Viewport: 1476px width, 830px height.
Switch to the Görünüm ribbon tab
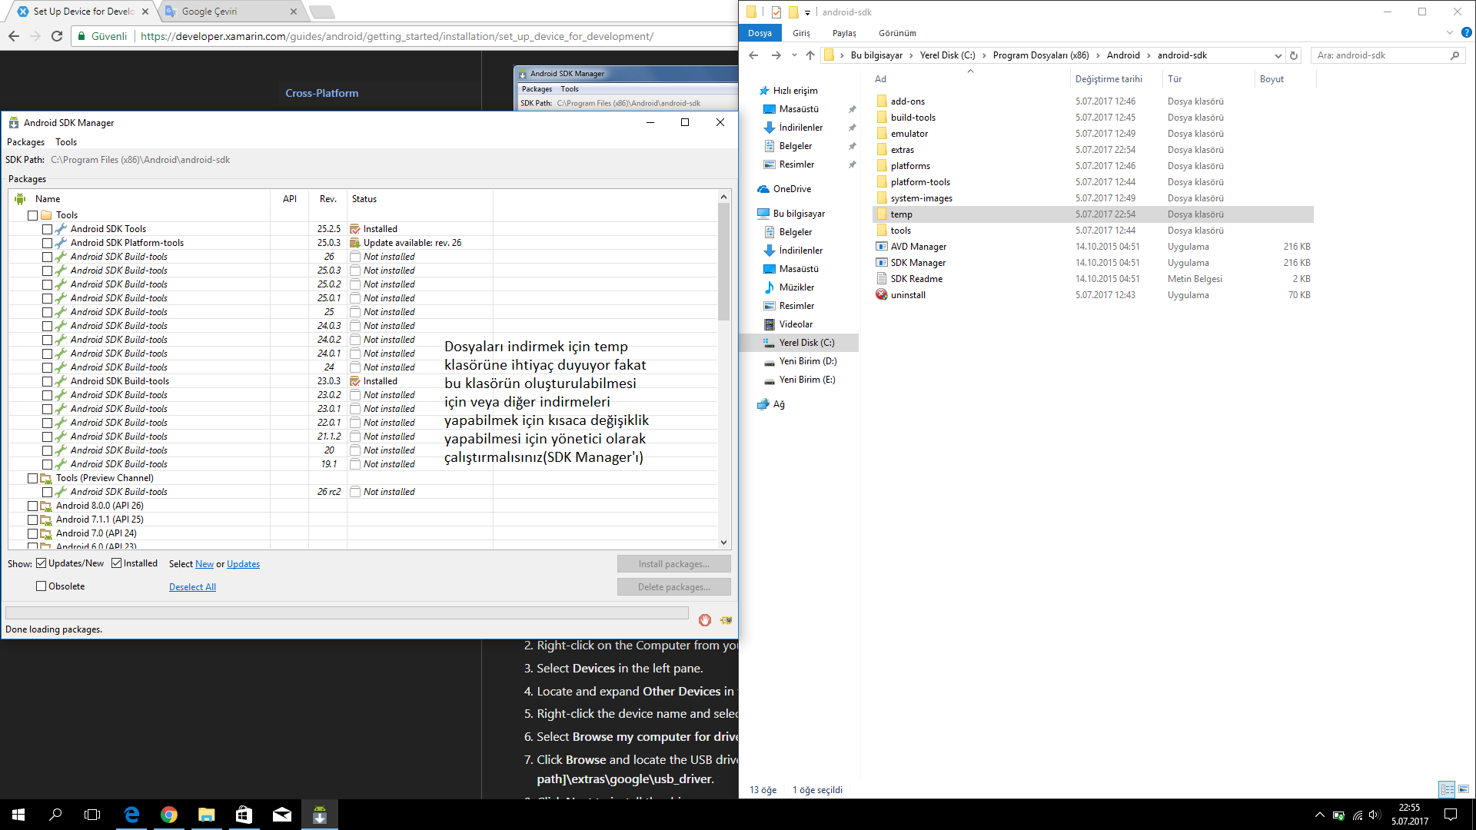pyautogui.click(x=897, y=33)
